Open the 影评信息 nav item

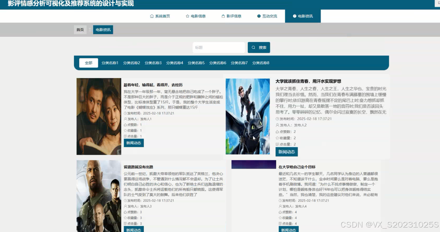(231, 16)
